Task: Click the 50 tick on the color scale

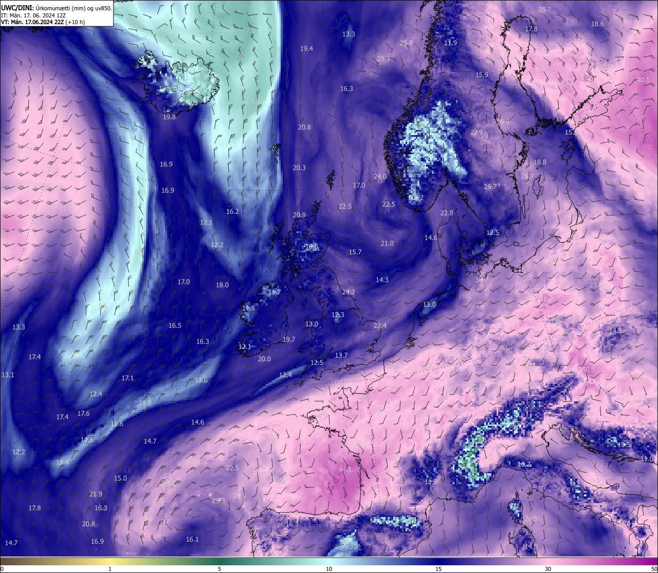Action: pos(654,569)
